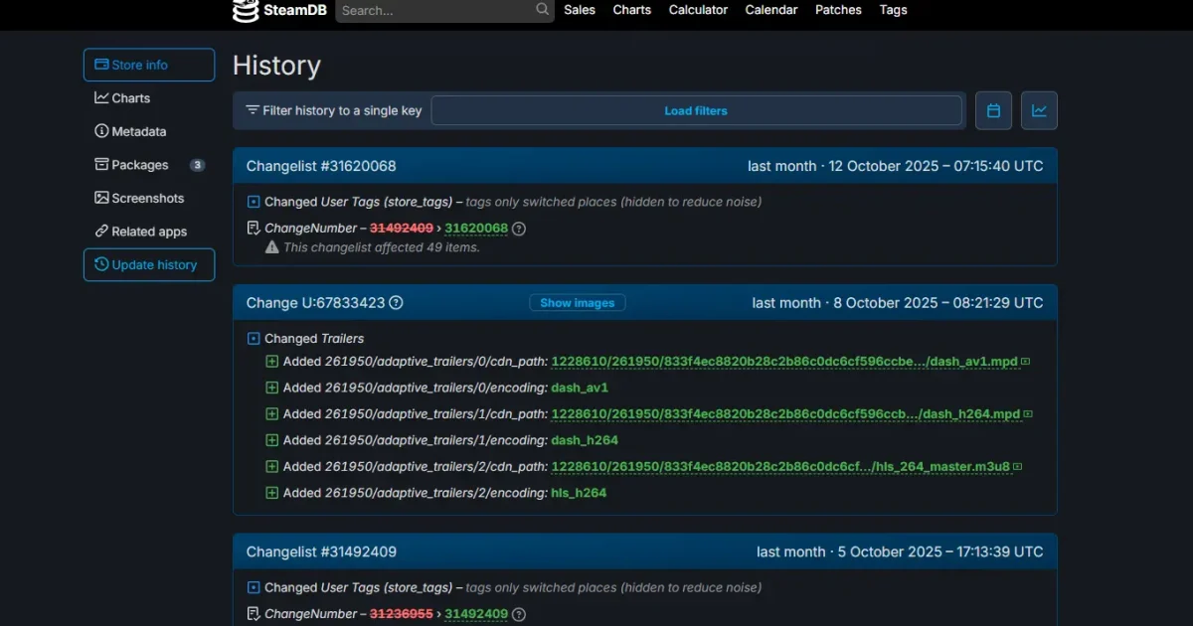
Task: Expand the added dash_av1 encoding entry
Action: click(272, 388)
